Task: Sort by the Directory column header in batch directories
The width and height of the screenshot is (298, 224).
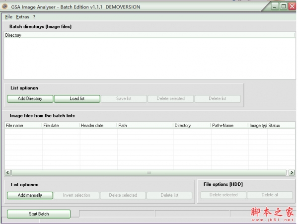Action: (x=149, y=35)
